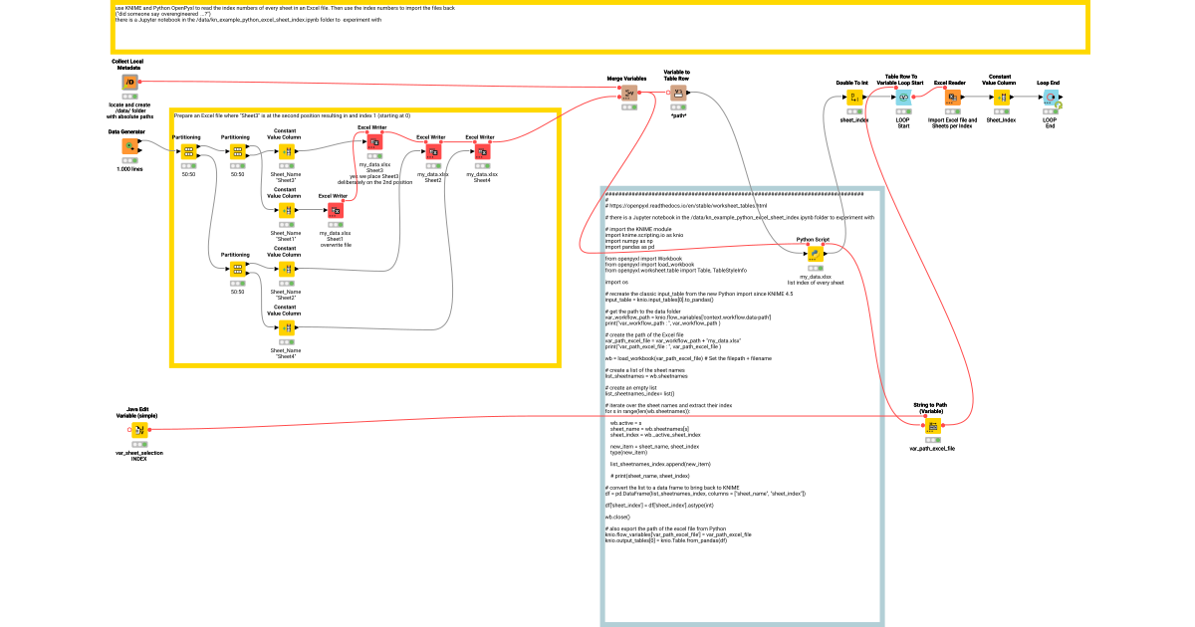Screen dimensions: 1195x627
Task: Select the Excel Writer node for Sheet4
Action: click(482, 150)
